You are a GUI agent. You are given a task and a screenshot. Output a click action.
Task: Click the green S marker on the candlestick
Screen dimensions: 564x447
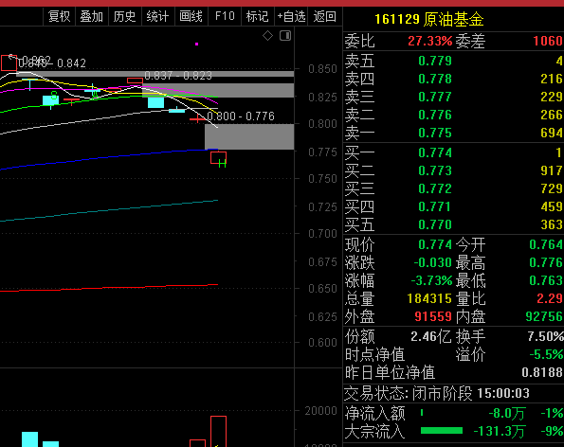[54, 96]
